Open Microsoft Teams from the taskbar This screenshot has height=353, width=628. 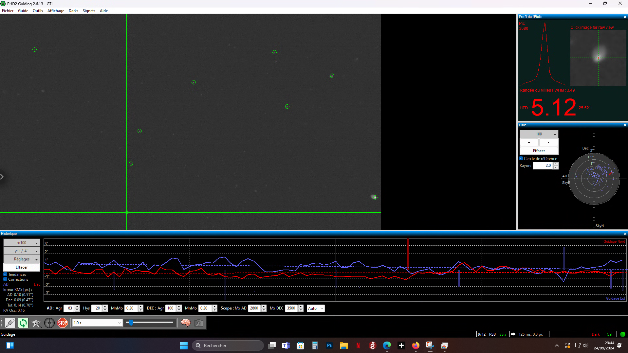tap(286, 345)
